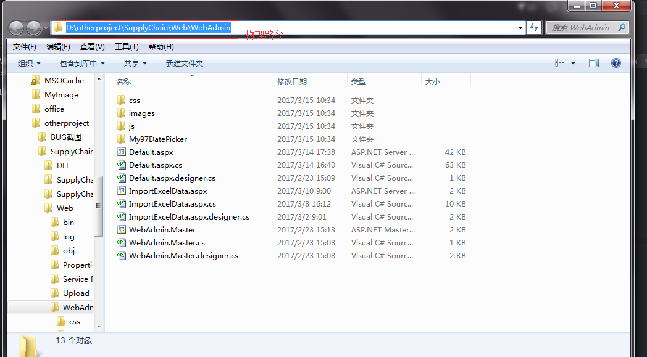Viewport: 647px width, 357px height.
Task: Select the log folder in tree
Action: click(69, 237)
